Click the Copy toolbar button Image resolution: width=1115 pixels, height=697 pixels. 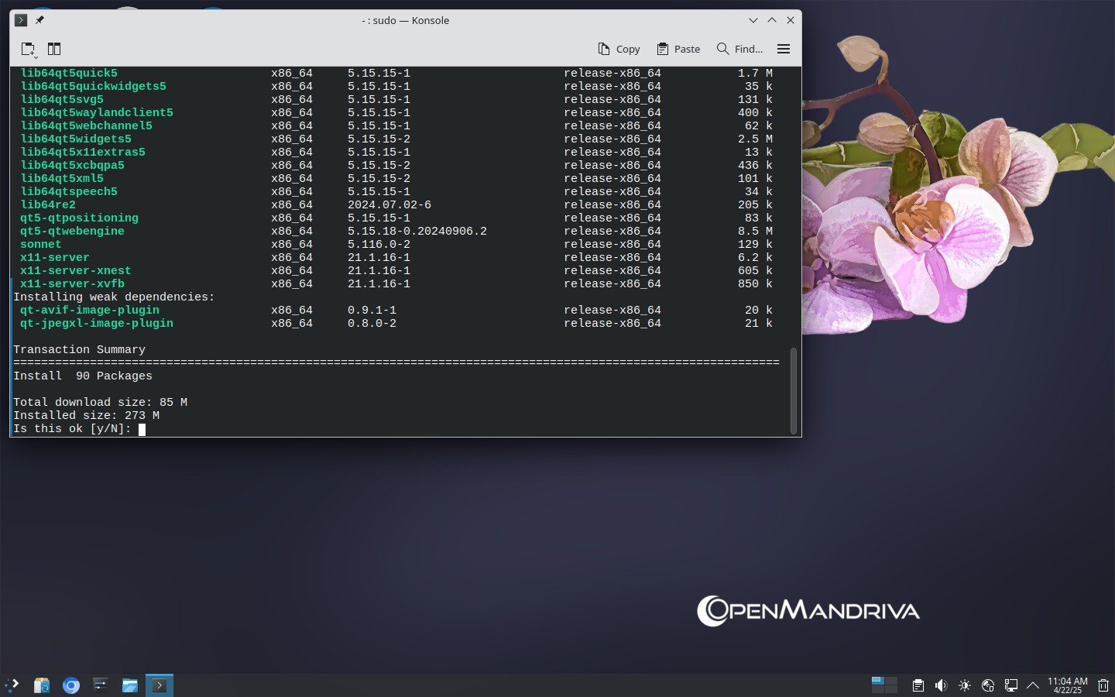pyautogui.click(x=619, y=49)
